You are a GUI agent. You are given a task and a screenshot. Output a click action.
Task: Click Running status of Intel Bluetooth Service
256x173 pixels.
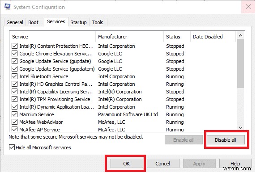pyautogui.click(x=175, y=76)
